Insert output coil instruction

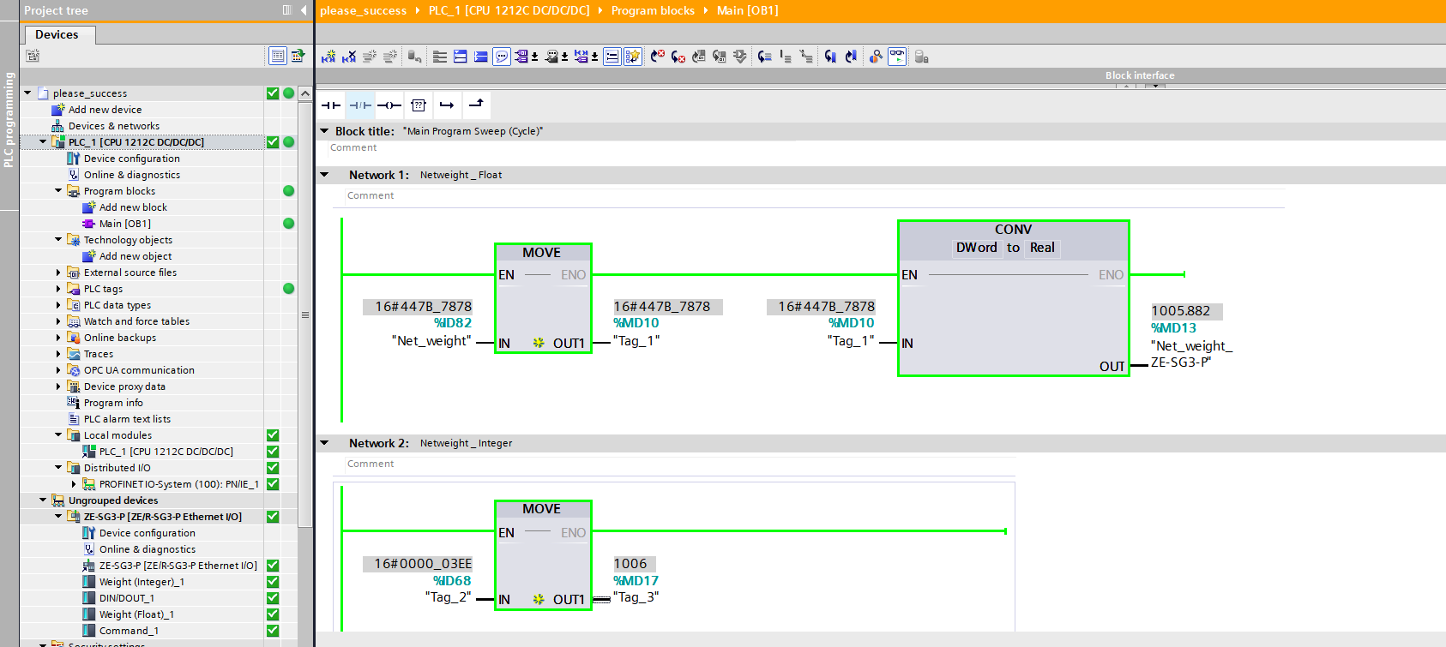(389, 105)
